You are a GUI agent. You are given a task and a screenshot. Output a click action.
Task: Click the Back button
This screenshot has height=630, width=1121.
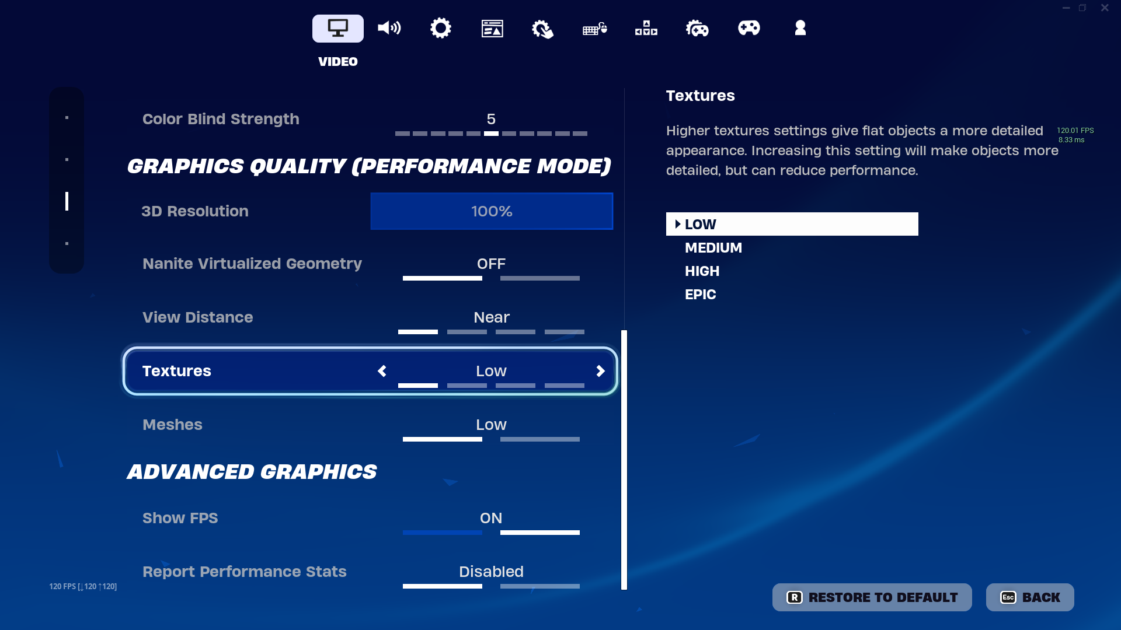click(x=1030, y=597)
